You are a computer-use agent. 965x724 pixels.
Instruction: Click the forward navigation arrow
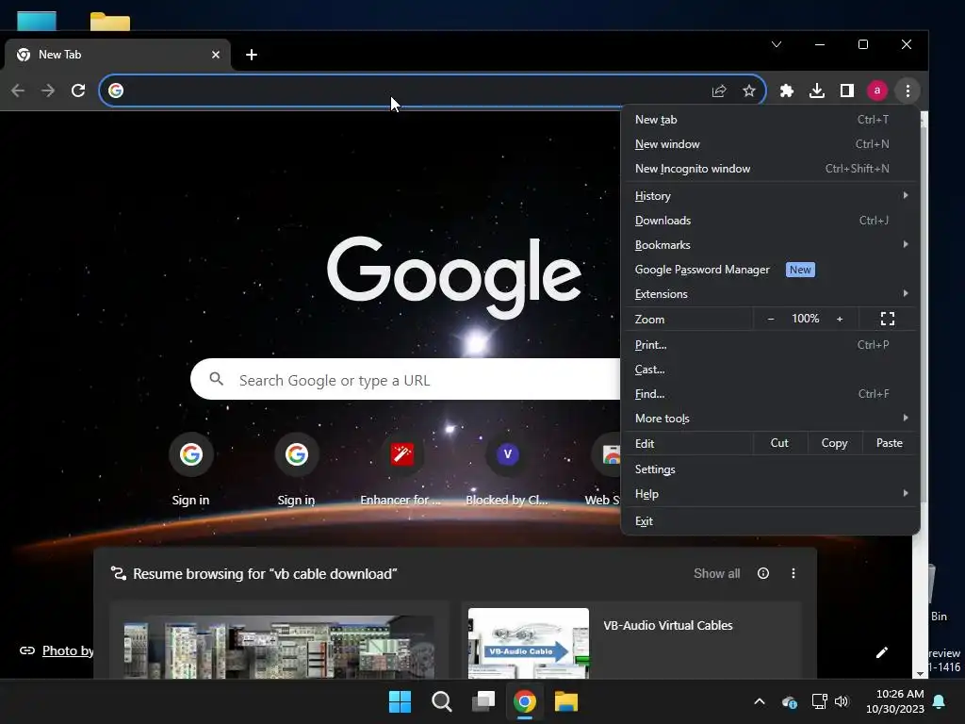[48, 91]
